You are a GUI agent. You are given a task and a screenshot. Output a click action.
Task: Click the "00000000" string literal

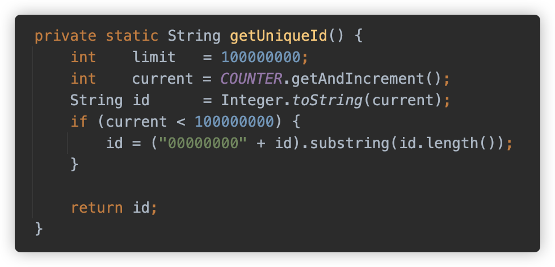[203, 143]
